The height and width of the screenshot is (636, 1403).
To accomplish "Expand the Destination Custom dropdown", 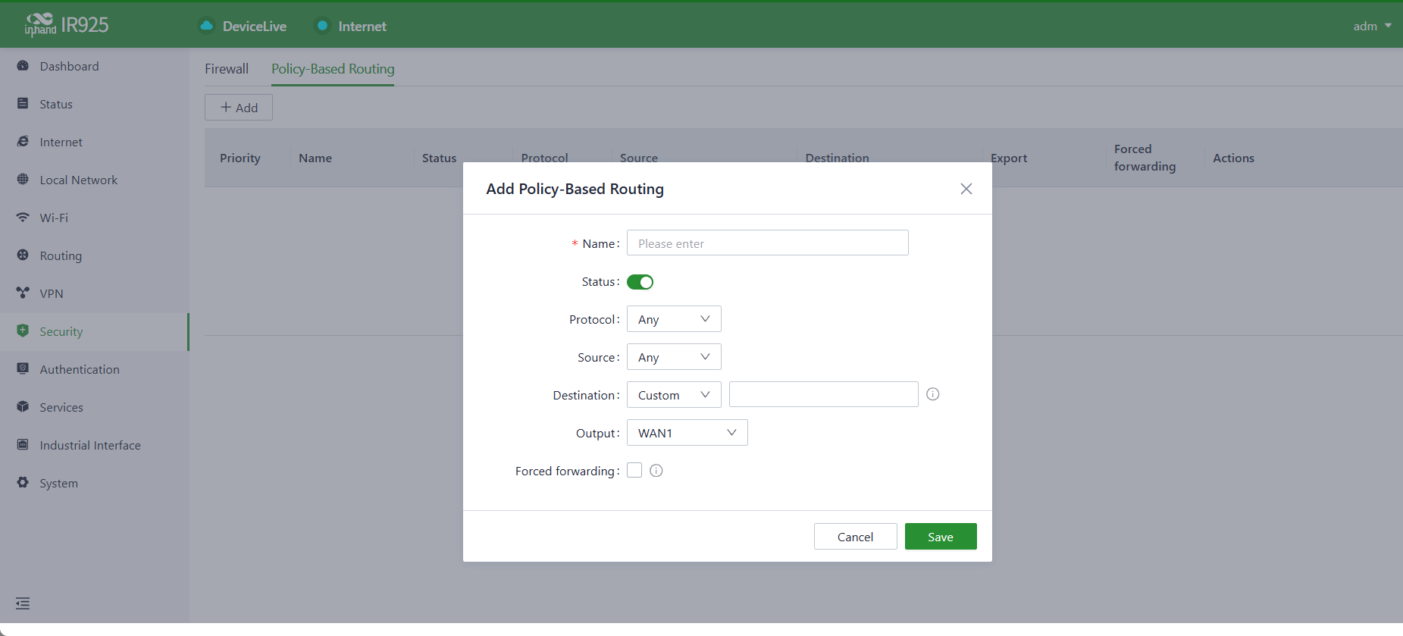I will [674, 395].
